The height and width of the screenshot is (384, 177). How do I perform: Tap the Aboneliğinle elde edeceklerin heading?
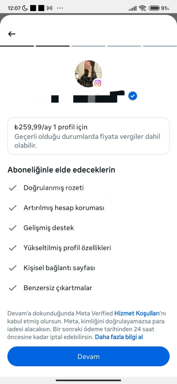pyautogui.click(x=61, y=170)
